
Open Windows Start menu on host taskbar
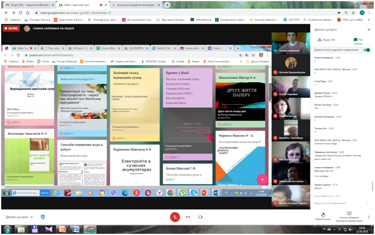[7, 230]
